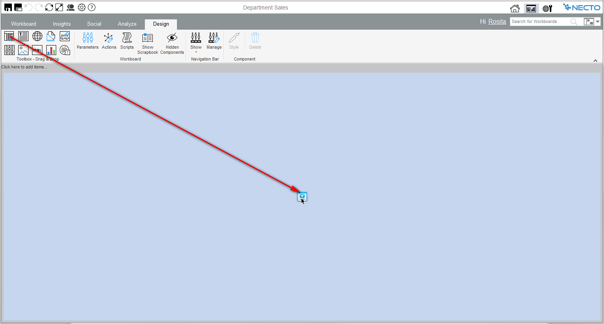The width and height of the screenshot is (604, 324).
Task: Switch to the Analyze tab
Action: (x=127, y=24)
